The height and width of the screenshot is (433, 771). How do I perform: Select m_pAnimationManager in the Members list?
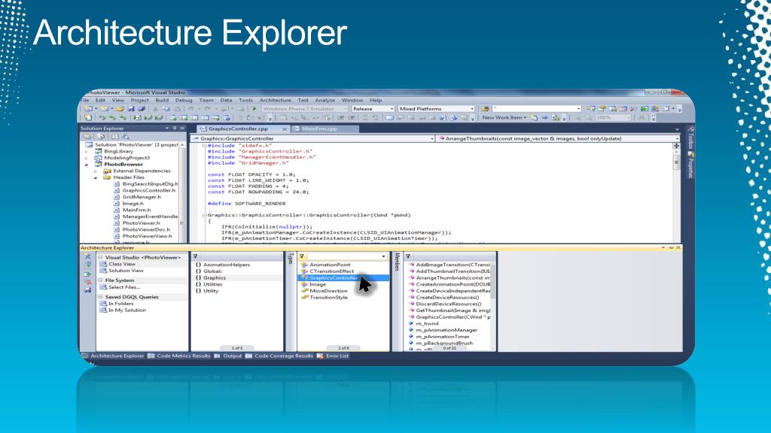[x=446, y=331]
